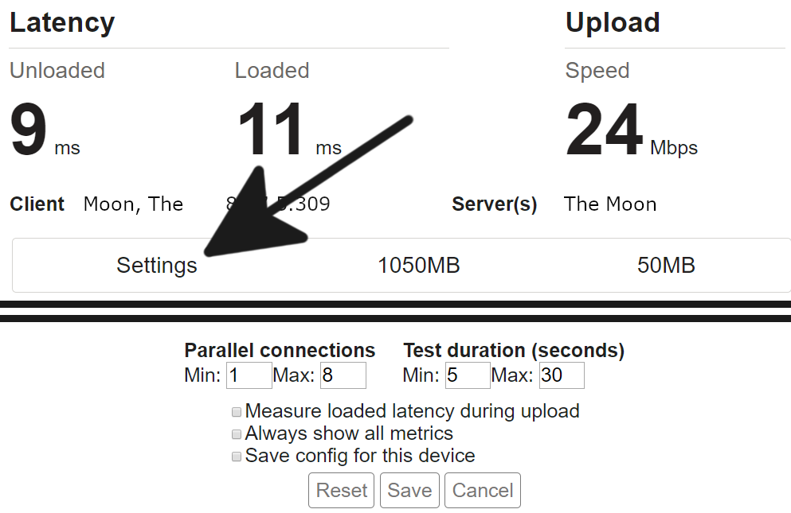Toggle 'Save config for this device'
Image resolution: width=791 pixels, height=513 pixels.
click(236, 456)
